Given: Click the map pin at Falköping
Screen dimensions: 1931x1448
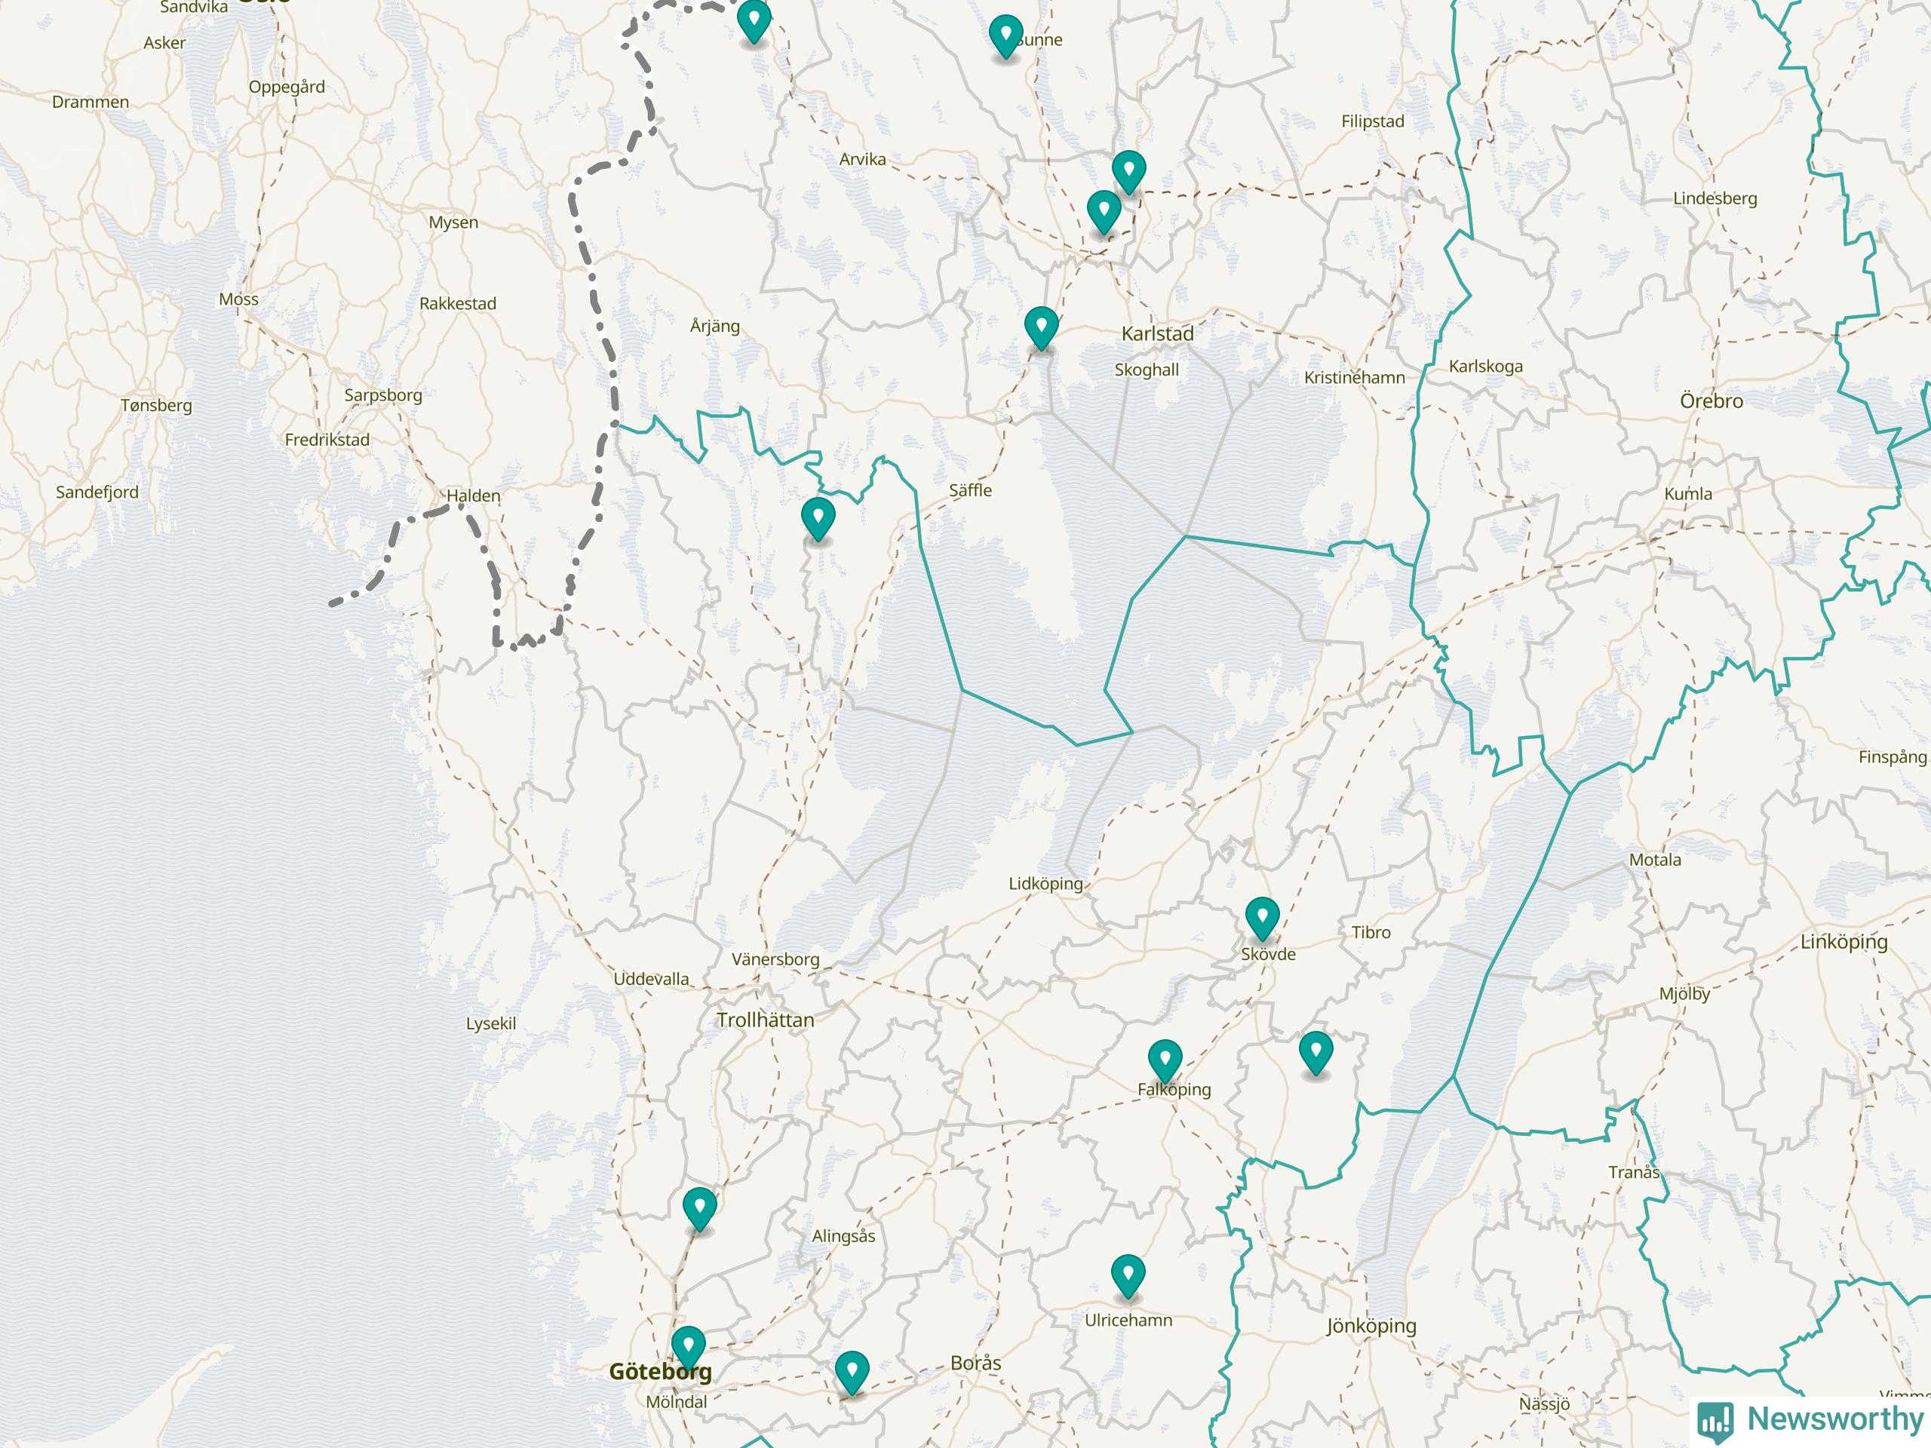Looking at the screenshot, I should pos(1165,1059).
